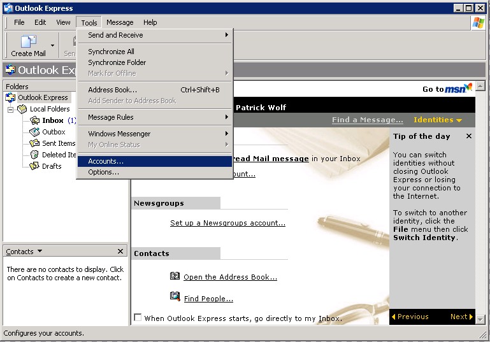Select Synchronize All menu item
This screenshot has width=490, height=342.
[155, 52]
